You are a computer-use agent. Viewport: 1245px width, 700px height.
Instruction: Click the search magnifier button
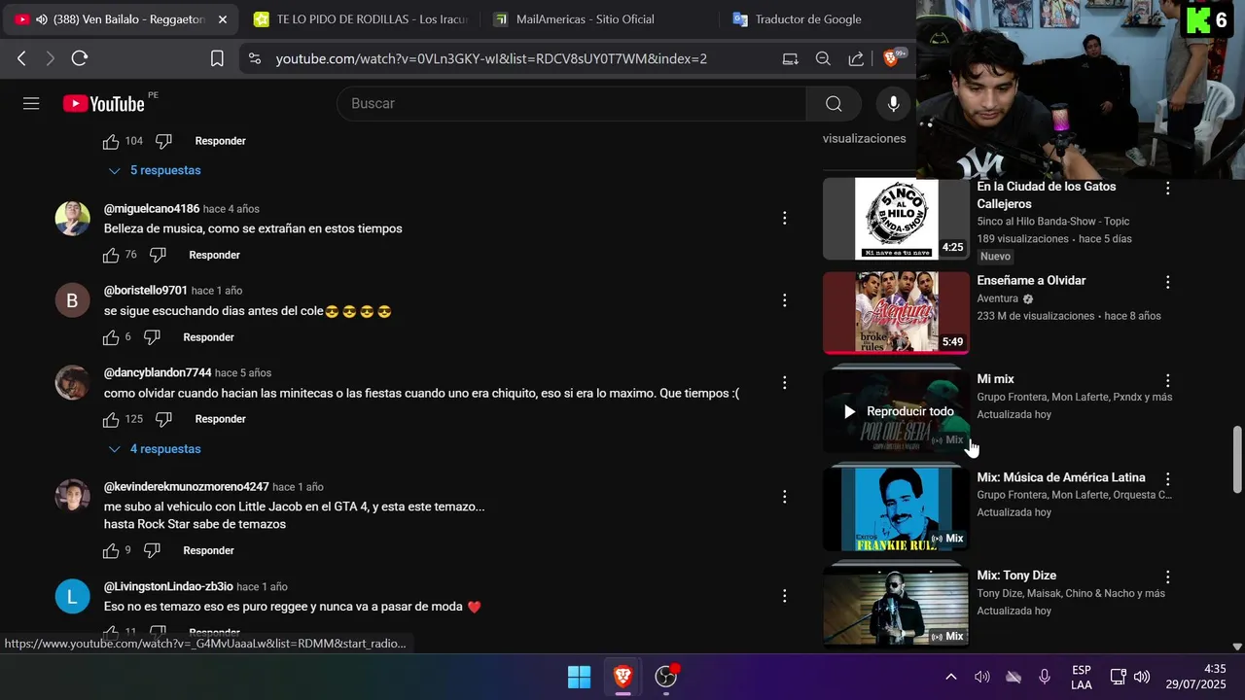[x=834, y=104]
